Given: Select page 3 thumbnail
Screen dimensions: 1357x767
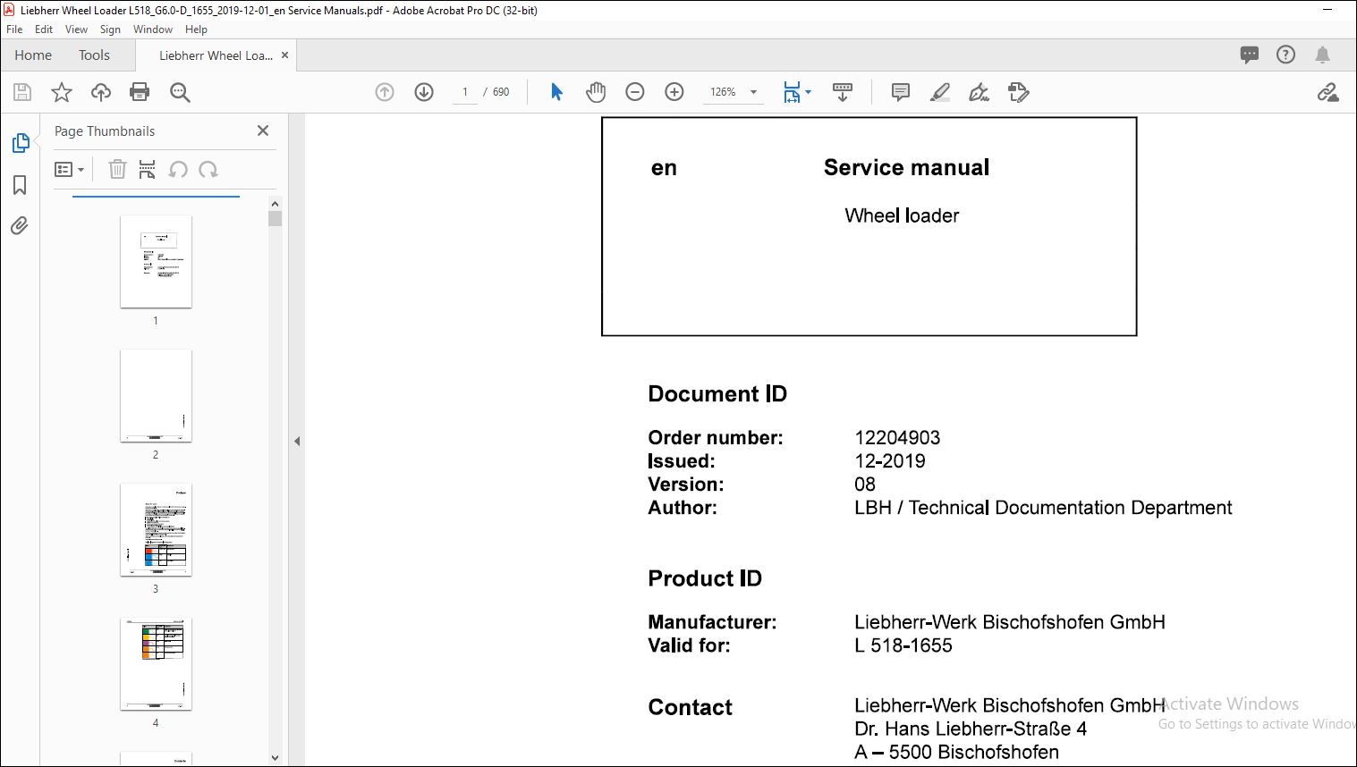Looking at the screenshot, I should 156,529.
